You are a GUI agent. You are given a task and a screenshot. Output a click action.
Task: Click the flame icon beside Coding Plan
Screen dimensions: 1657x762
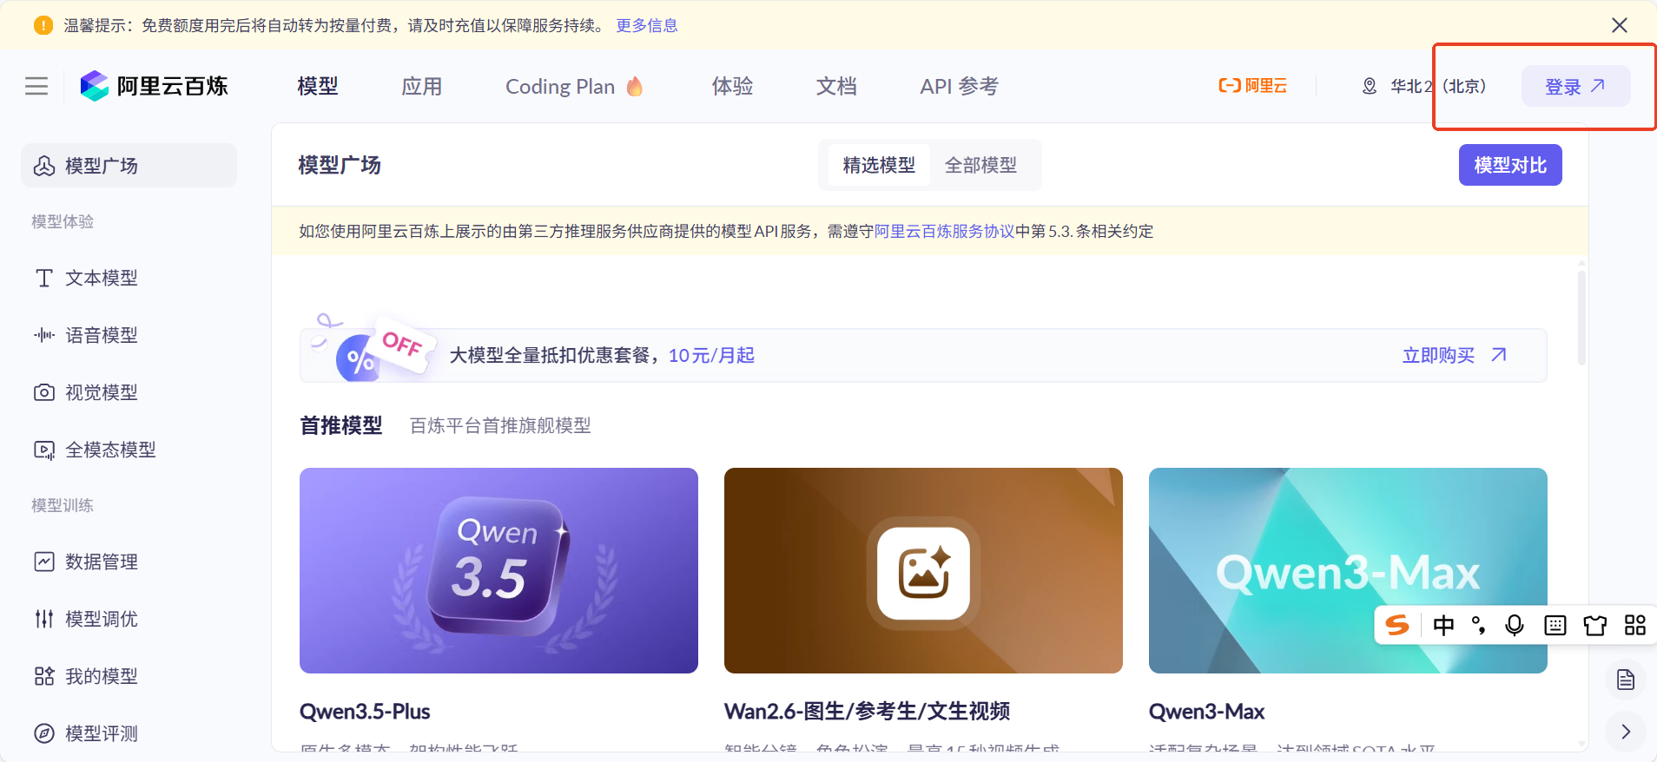pos(635,86)
